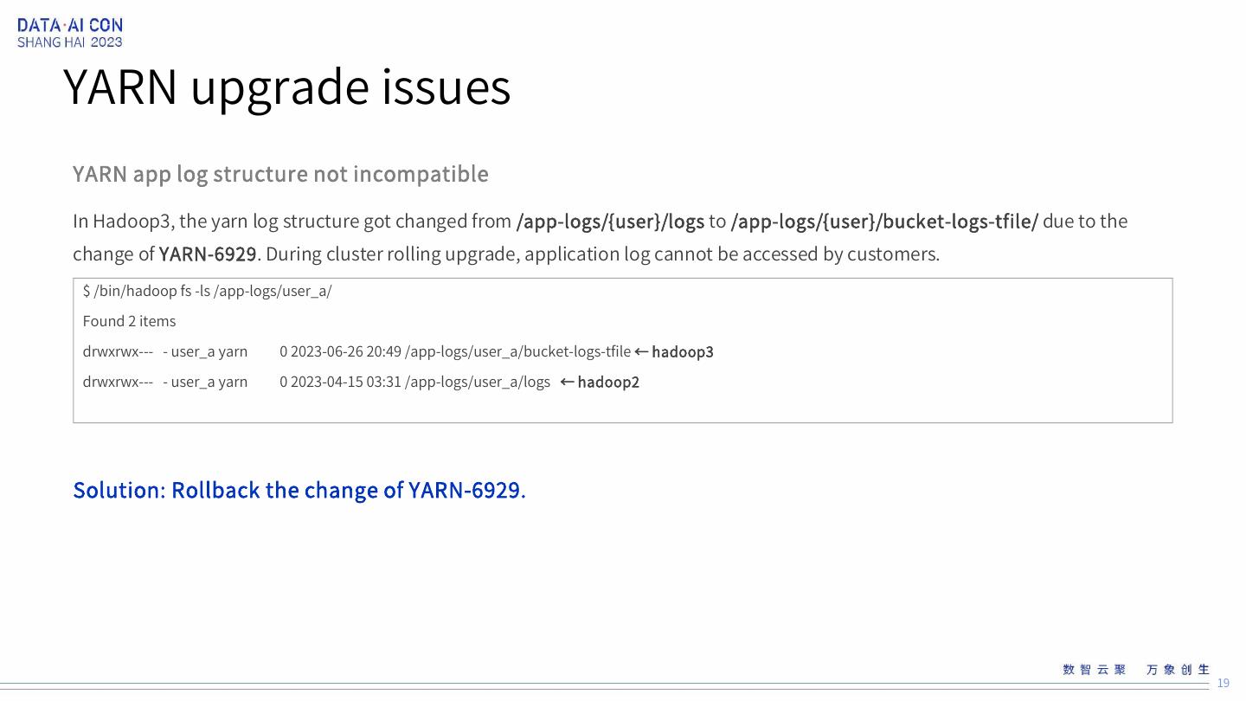
Task: Click the DATA AI CON Shanghai 2023 logo
Action: click(70, 33)
